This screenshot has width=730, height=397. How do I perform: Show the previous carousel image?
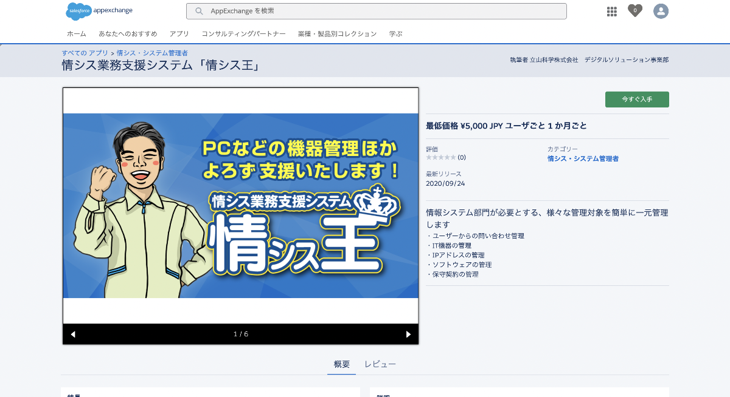(73, 334)
